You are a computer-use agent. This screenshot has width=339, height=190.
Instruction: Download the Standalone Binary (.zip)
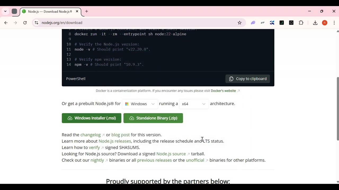click(153, 118)
